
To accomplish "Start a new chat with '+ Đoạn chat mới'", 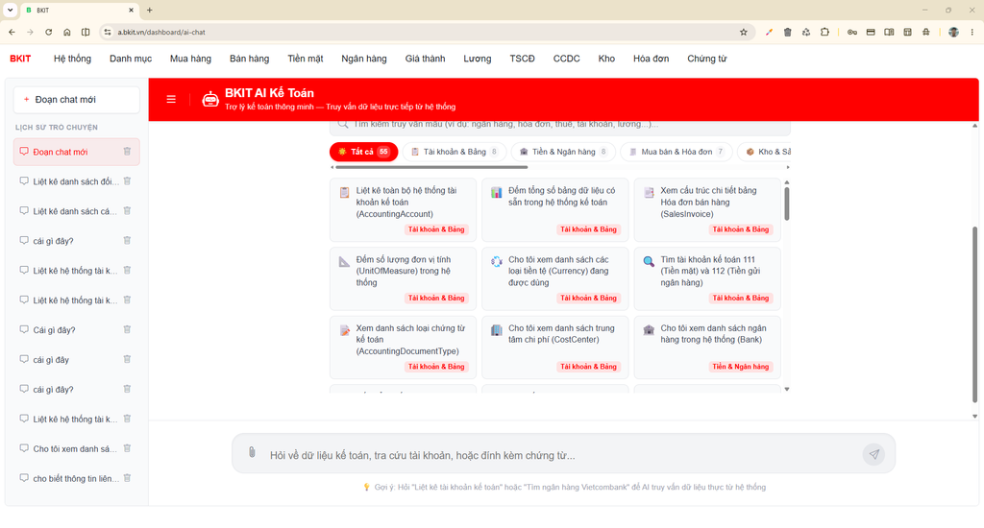I will tap(77, 100).
